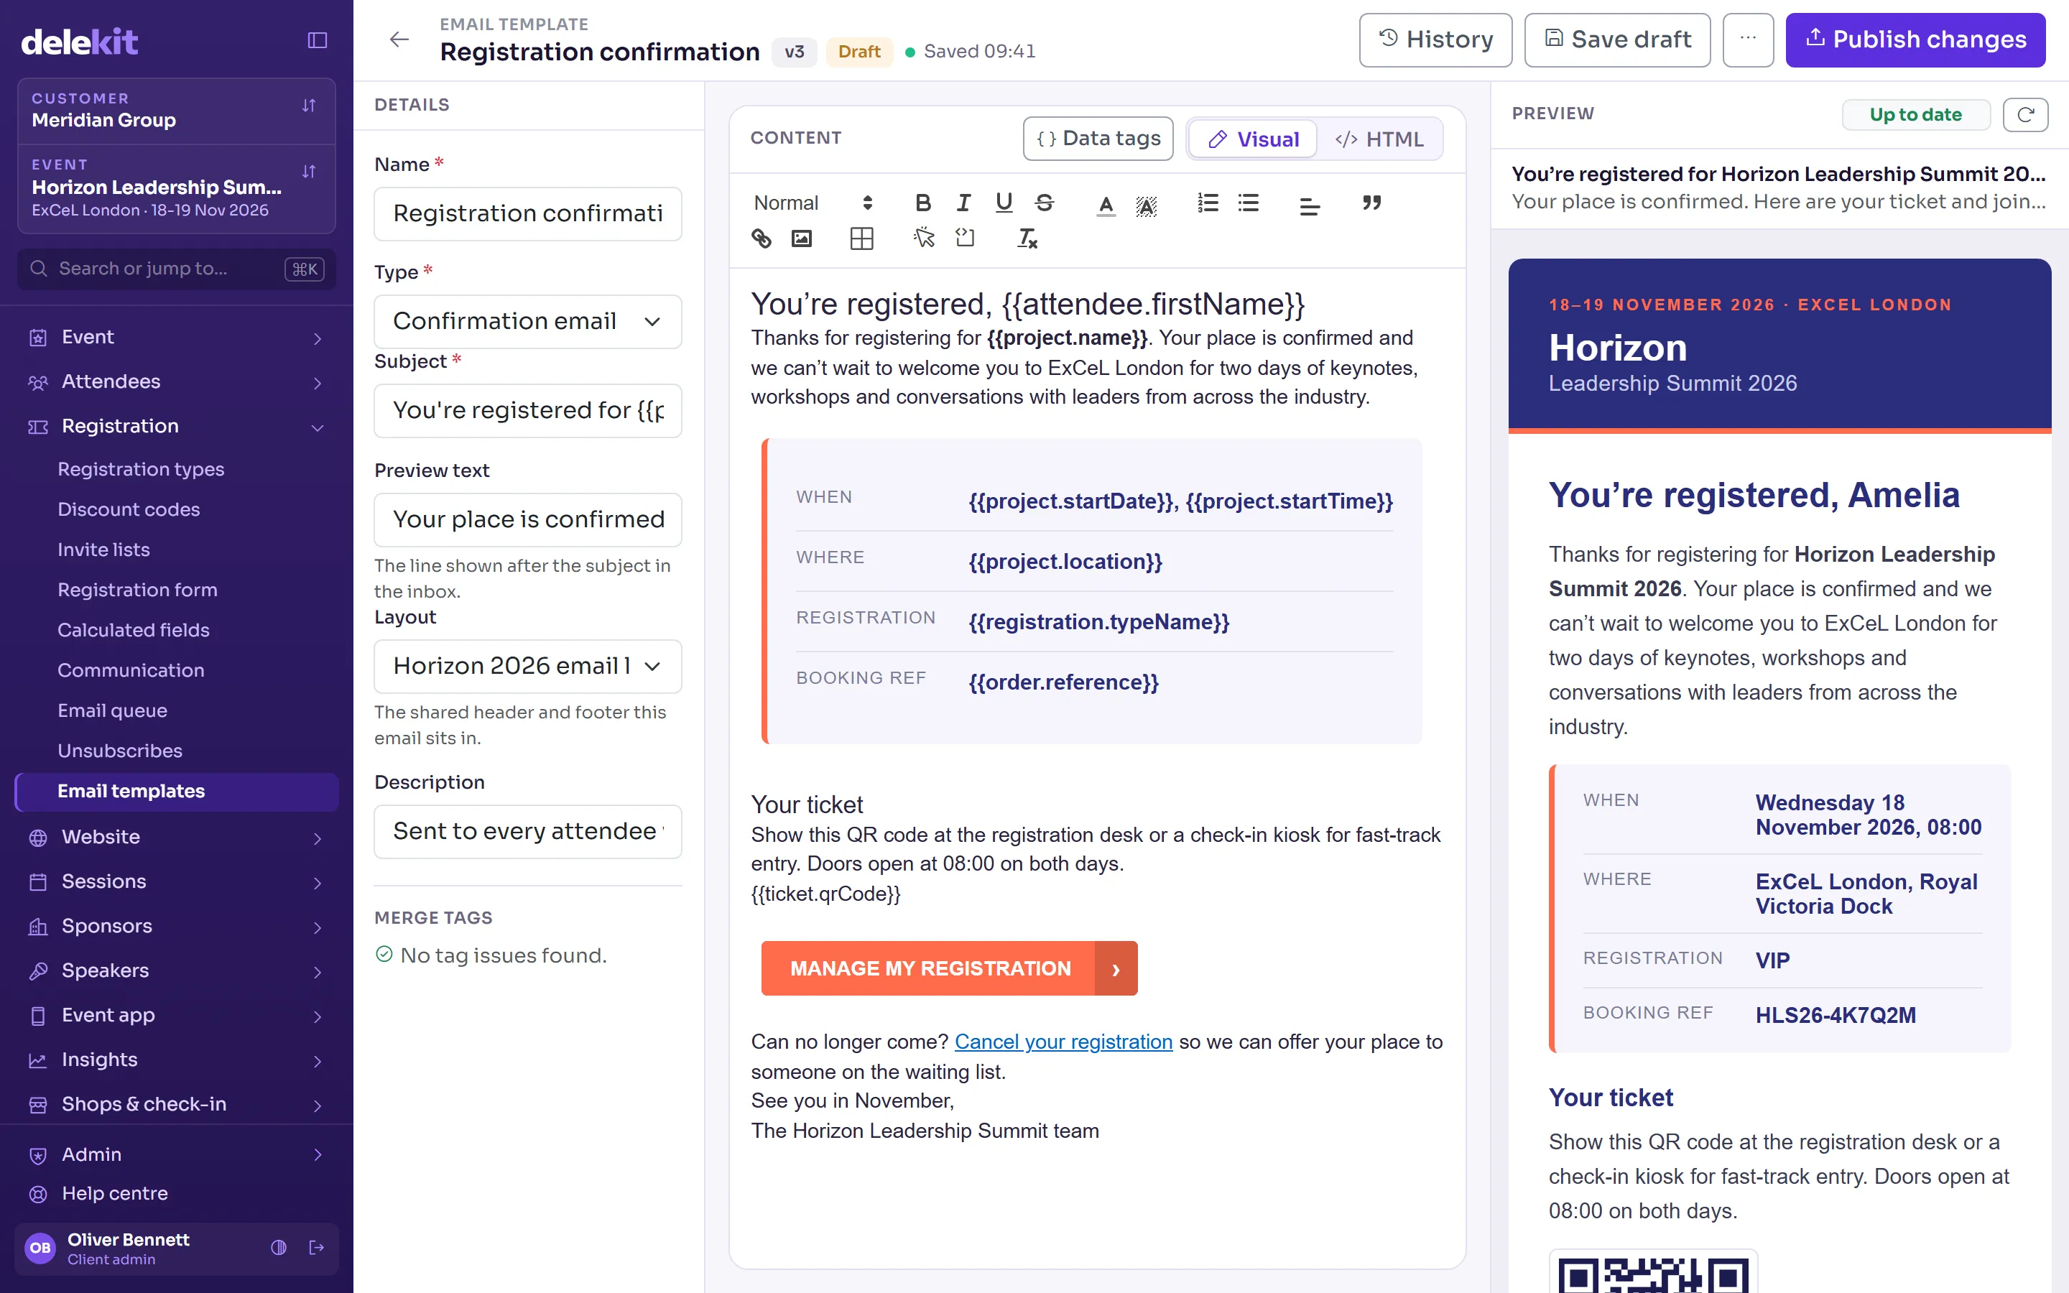Go back with the left arrow

click(399, 40)
